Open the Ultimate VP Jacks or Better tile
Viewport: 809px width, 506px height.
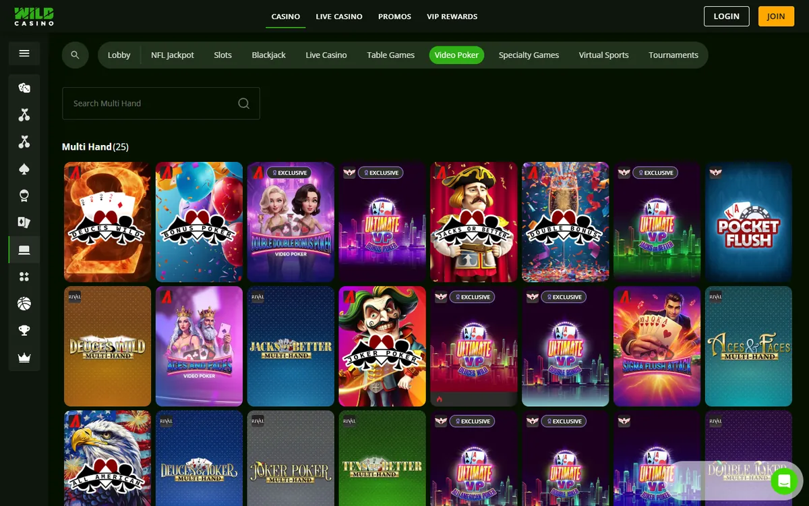coord(657,222)
